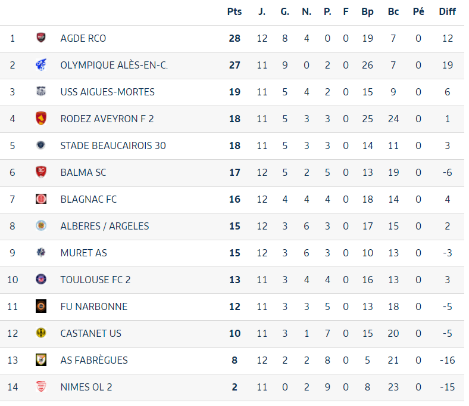Click the Pts column header

(x=234, y=12)
